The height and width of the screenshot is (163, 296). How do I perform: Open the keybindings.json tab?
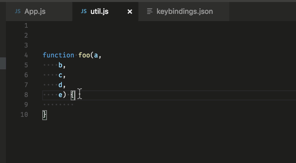click(x=184, y=12)
